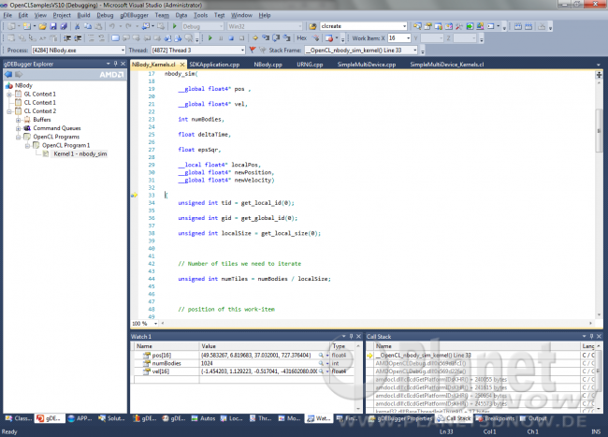
Task: Increase line indent with the toolbar icon
Action: 78,38
